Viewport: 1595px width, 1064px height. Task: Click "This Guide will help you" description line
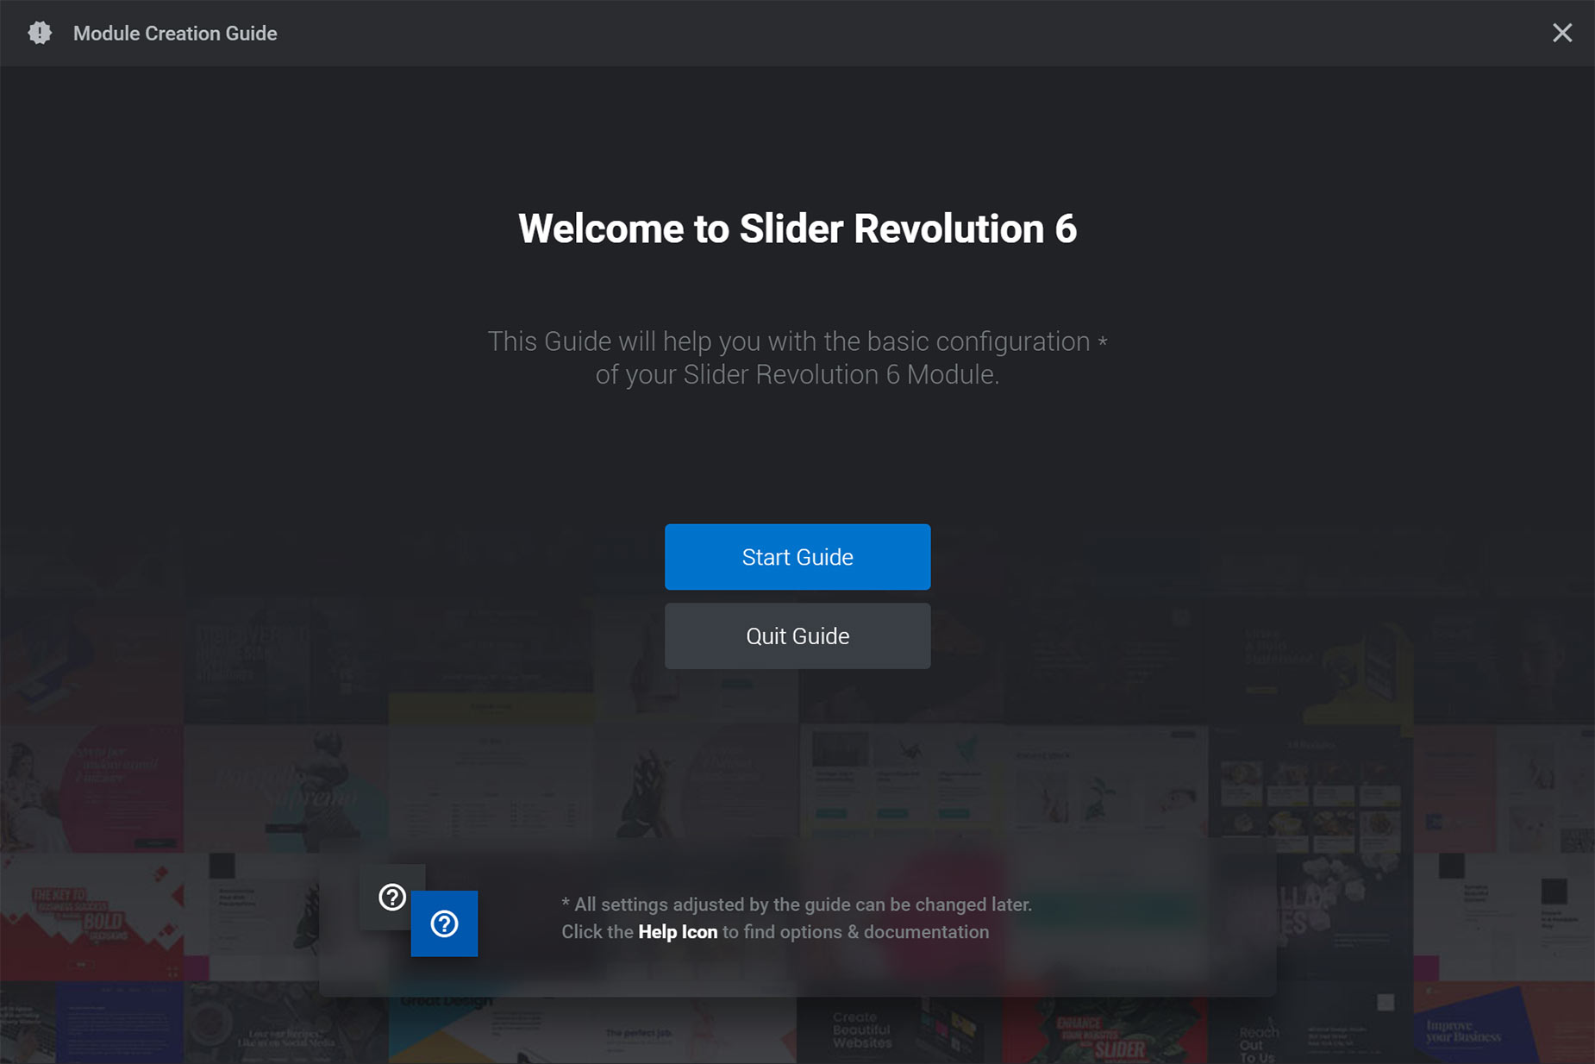797,341
